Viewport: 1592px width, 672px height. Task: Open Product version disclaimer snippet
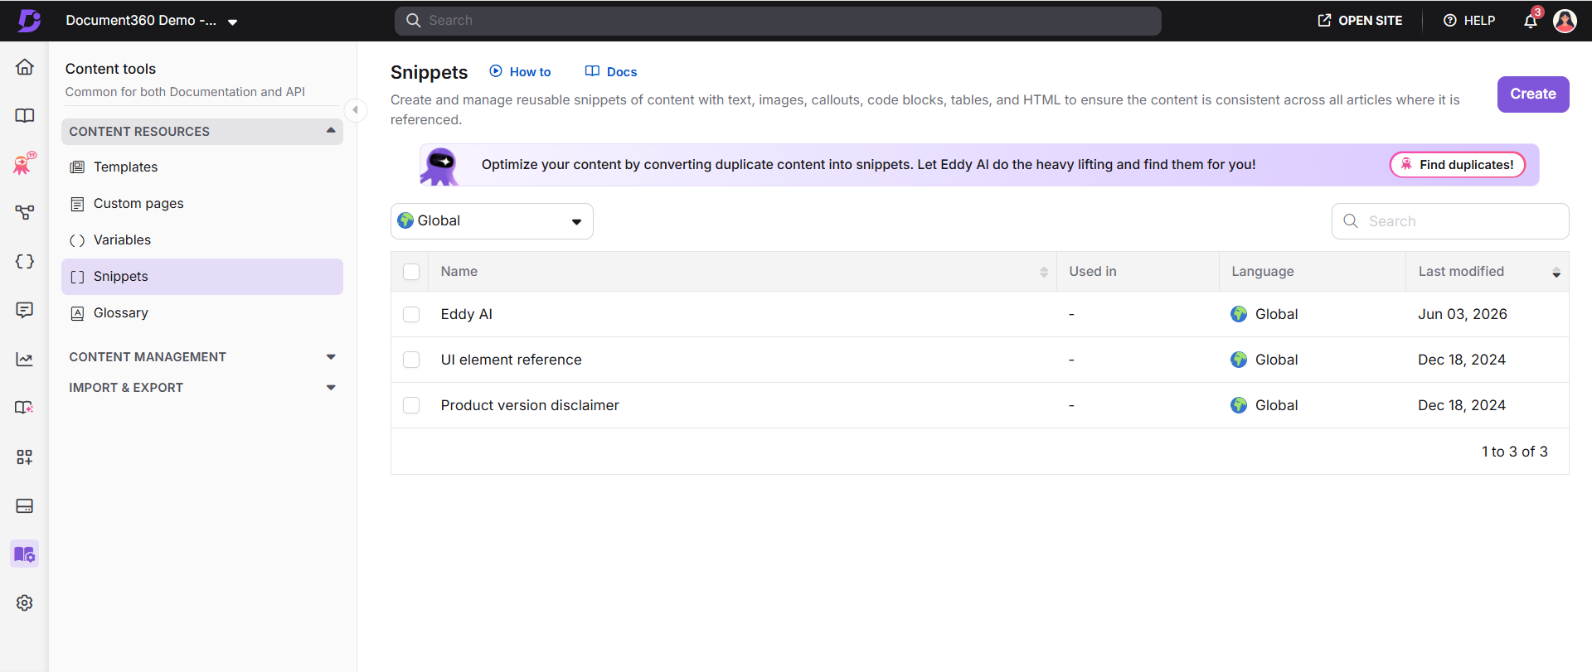pos(530,405)
